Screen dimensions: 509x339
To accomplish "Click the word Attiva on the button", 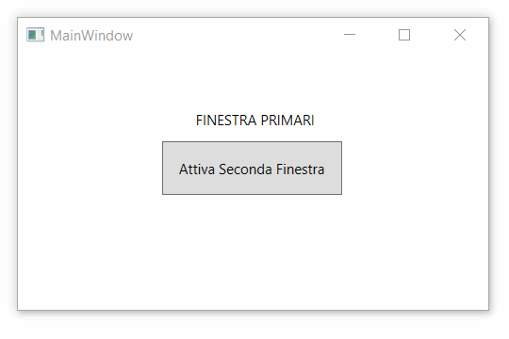I will click(197, 169).
